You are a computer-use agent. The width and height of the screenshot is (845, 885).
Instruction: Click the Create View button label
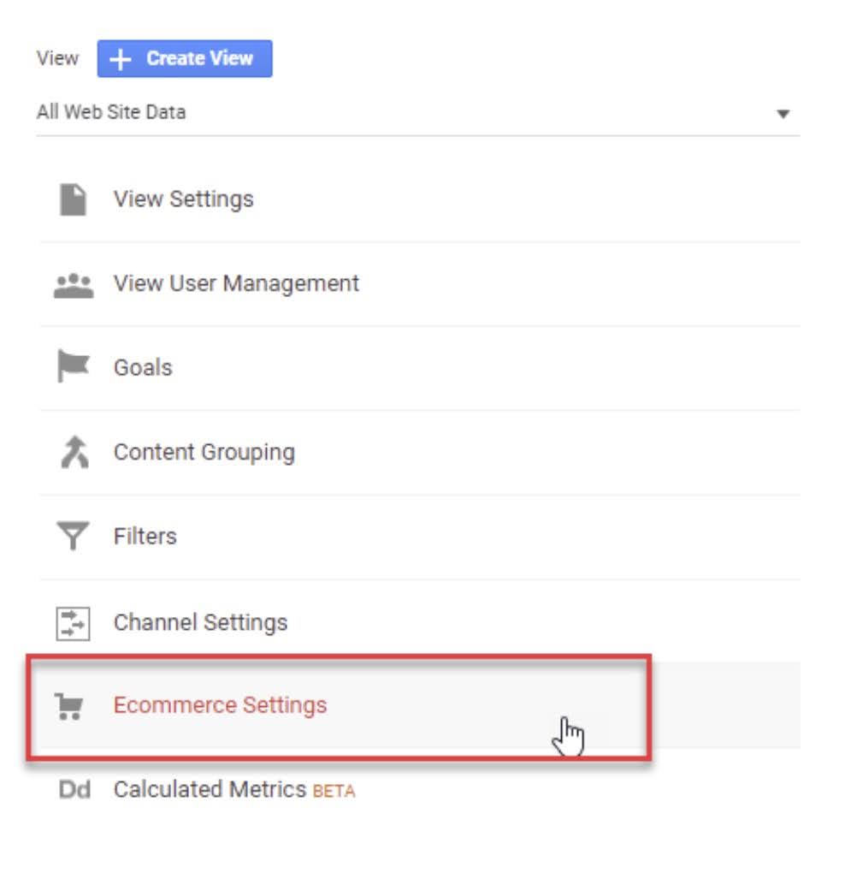199,58
